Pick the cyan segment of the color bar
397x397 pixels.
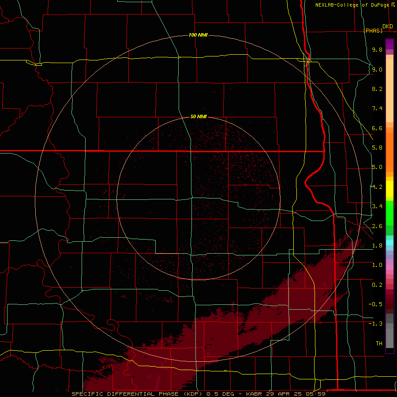coord(390,243)
